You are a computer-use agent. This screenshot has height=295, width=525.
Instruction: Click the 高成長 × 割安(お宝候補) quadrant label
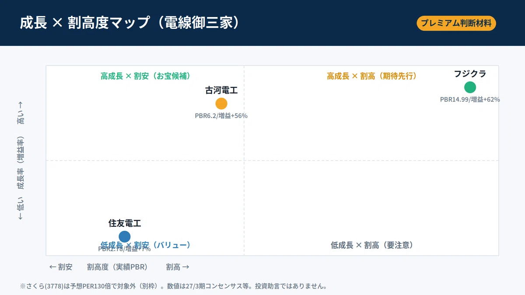click(x=145, y=76)
